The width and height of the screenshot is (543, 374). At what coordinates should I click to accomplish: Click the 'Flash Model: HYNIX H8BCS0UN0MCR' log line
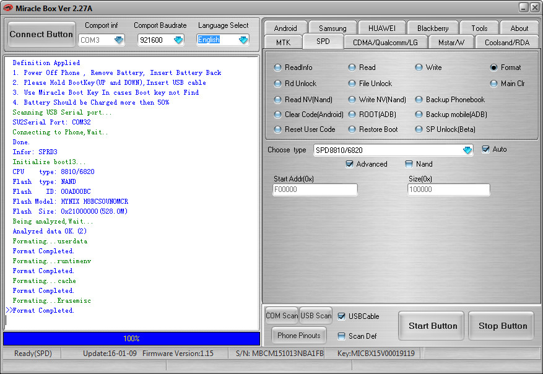[71, 201]
